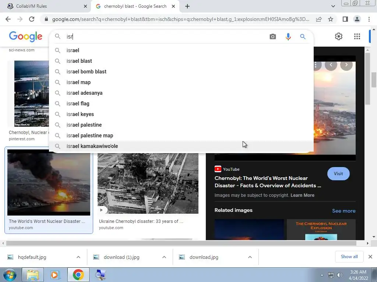
Task: Open the Google apps grid
Action: coord(357,36)
